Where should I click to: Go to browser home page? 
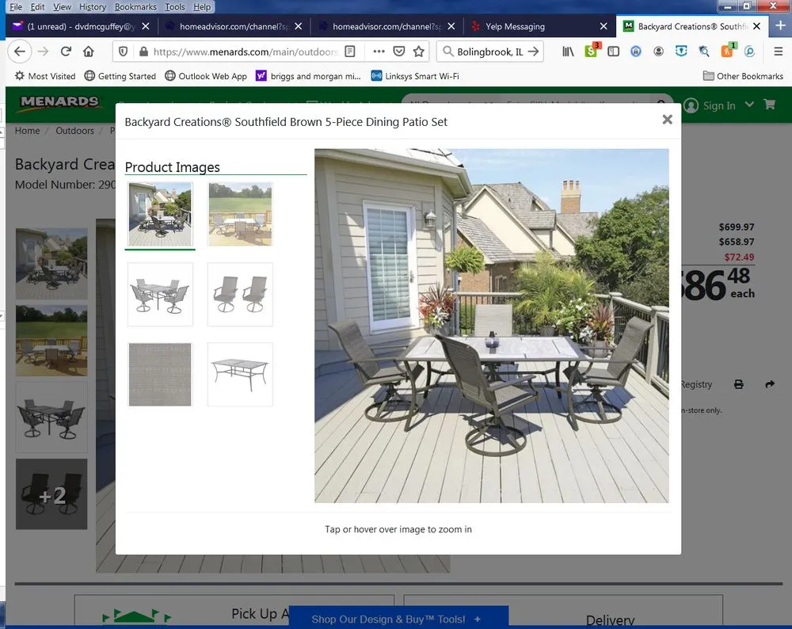(x=88, y=51)
